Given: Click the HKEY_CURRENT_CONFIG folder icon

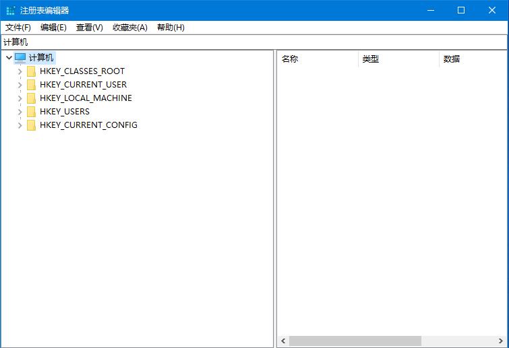Looking at the screenshot, I should 31,125.
